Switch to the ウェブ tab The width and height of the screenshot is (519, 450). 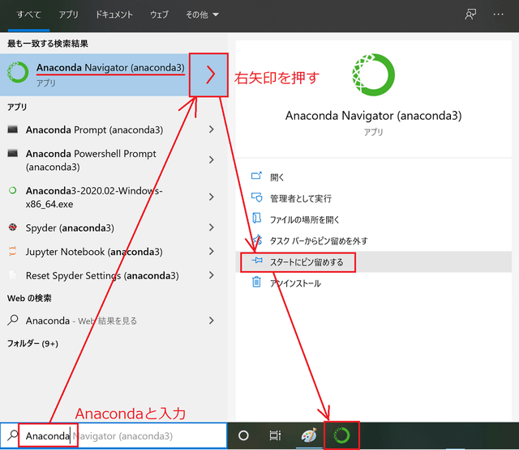point(159,15)
